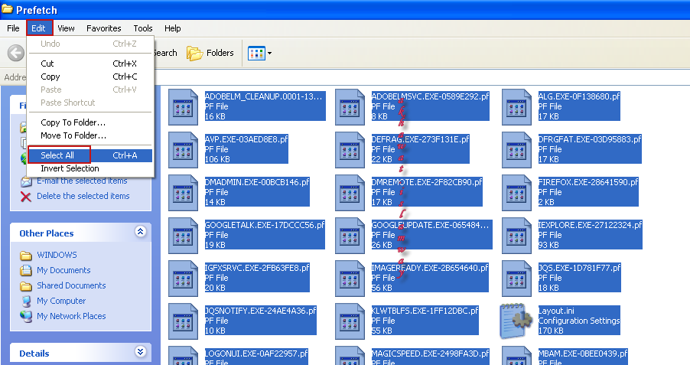Click the My Network Places globe icon
Viewport: 690px width, 365px height.
26,316
